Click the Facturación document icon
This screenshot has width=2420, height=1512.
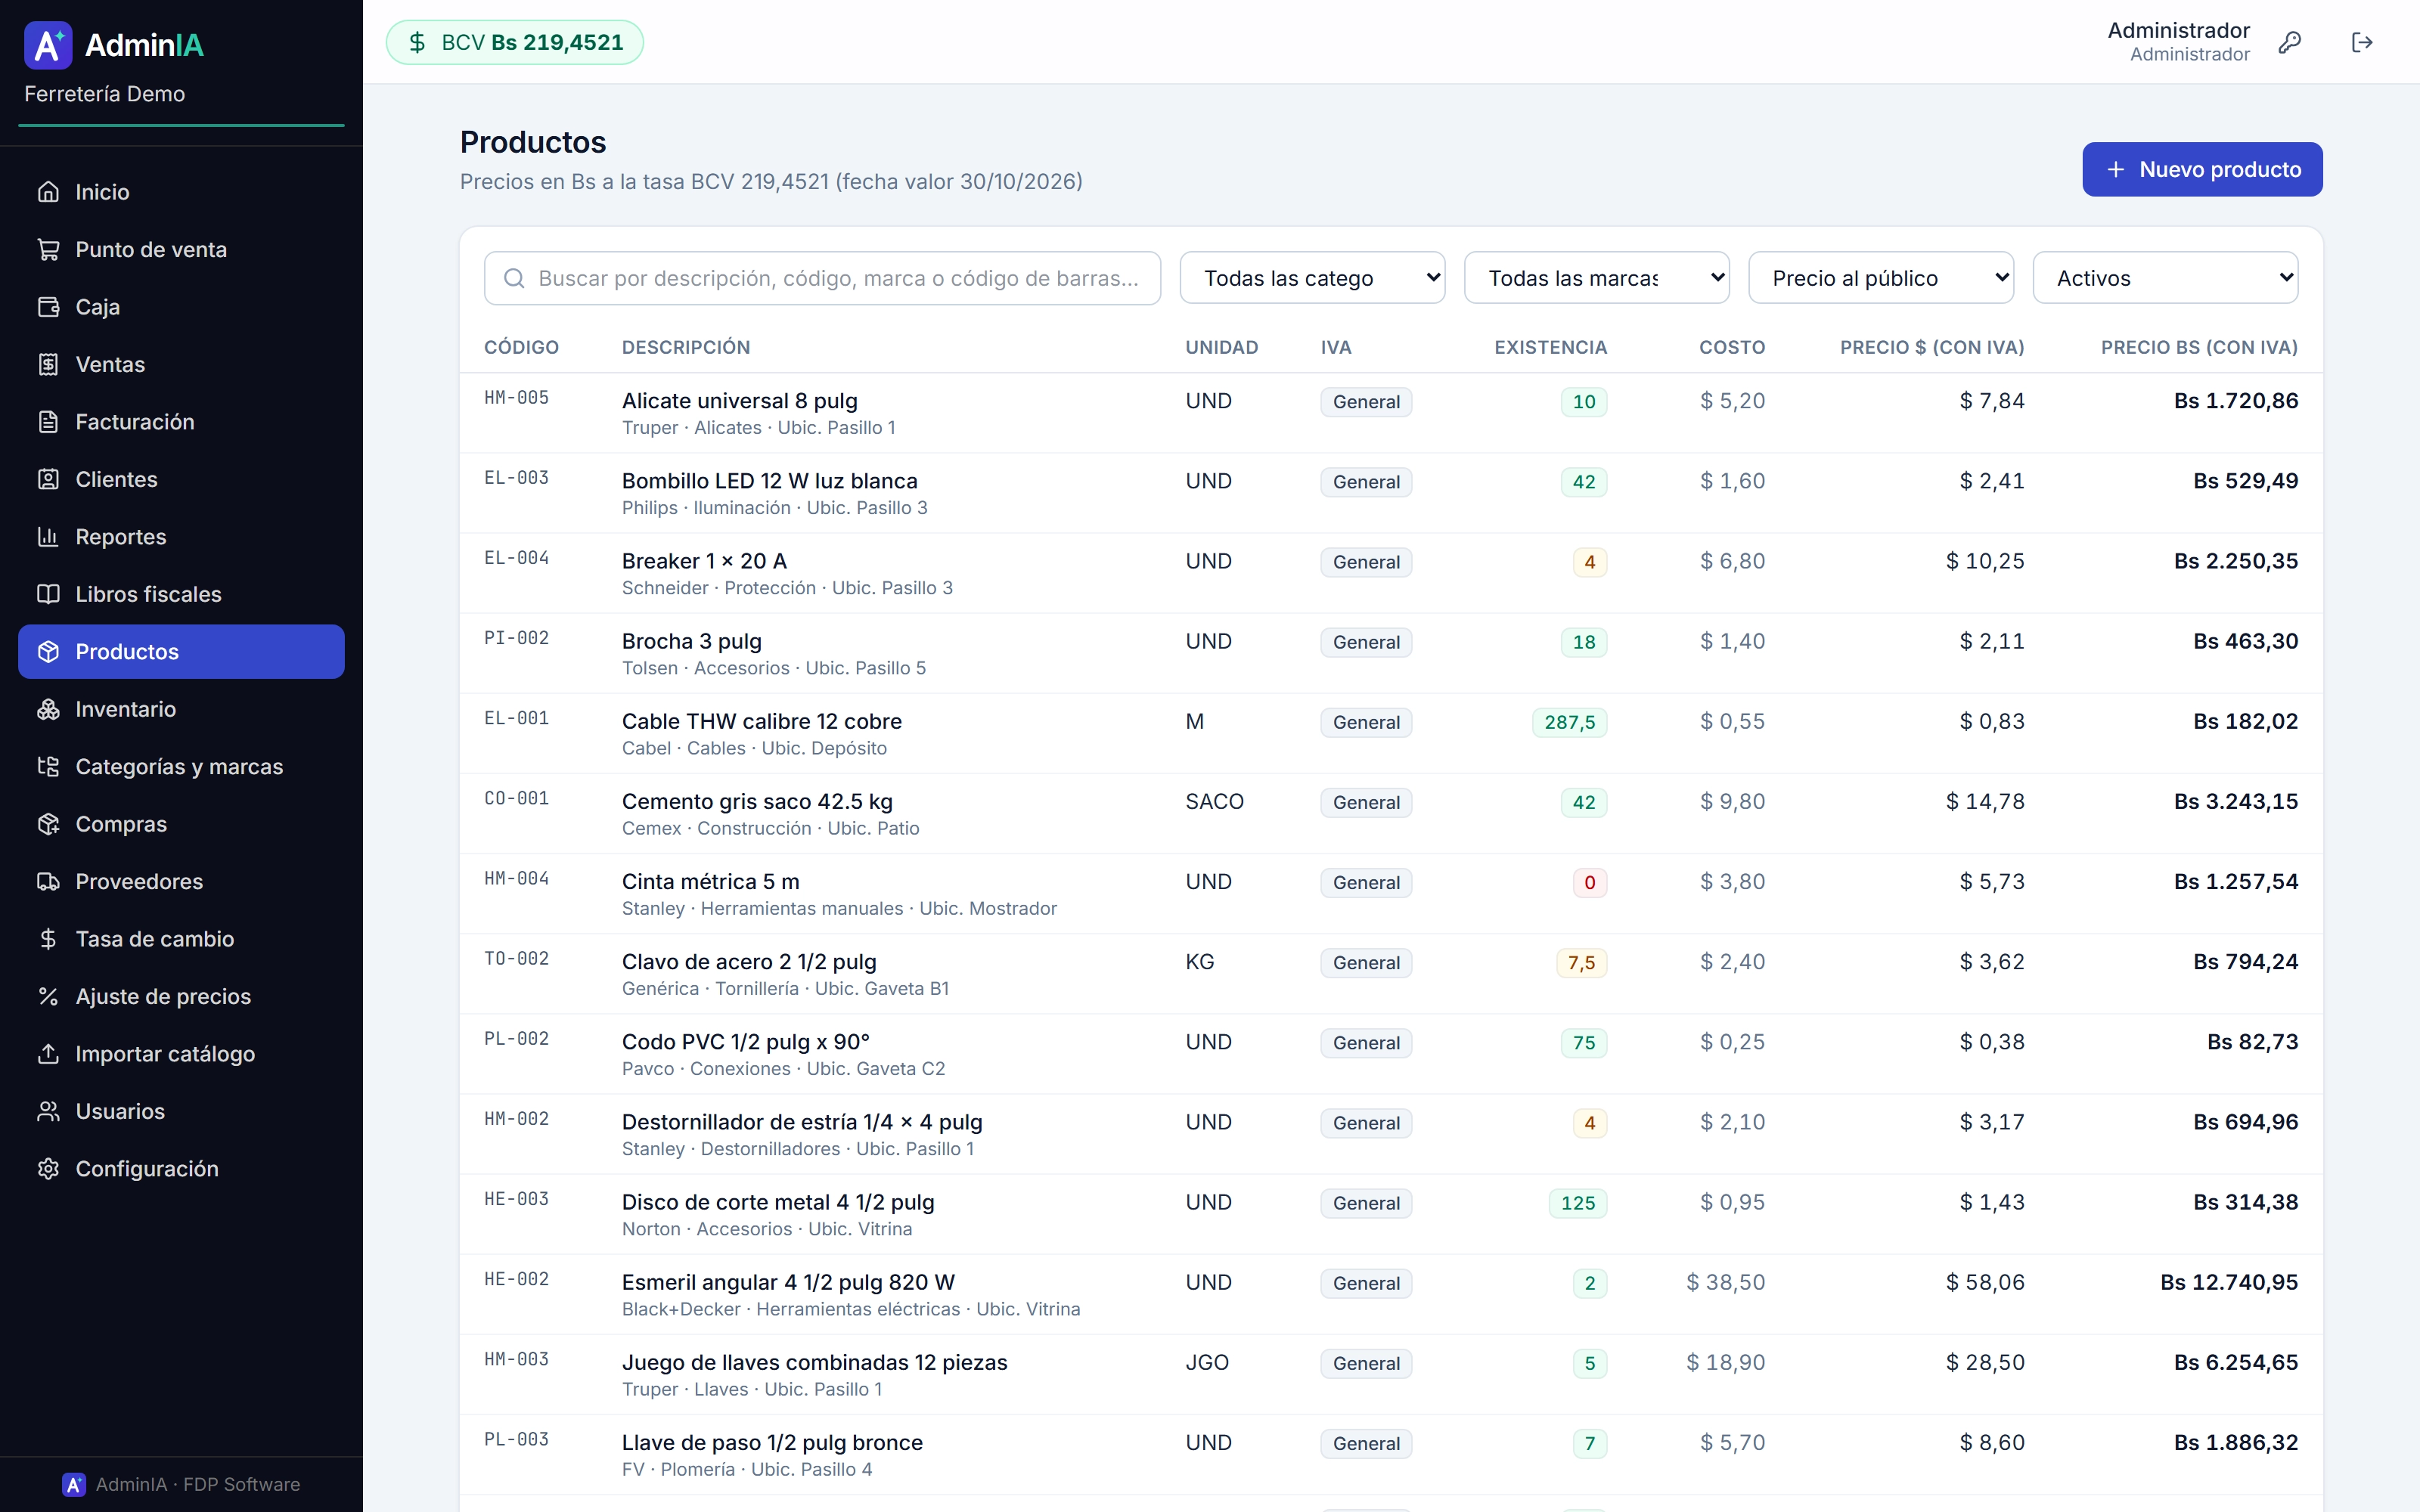coord(48,421)
